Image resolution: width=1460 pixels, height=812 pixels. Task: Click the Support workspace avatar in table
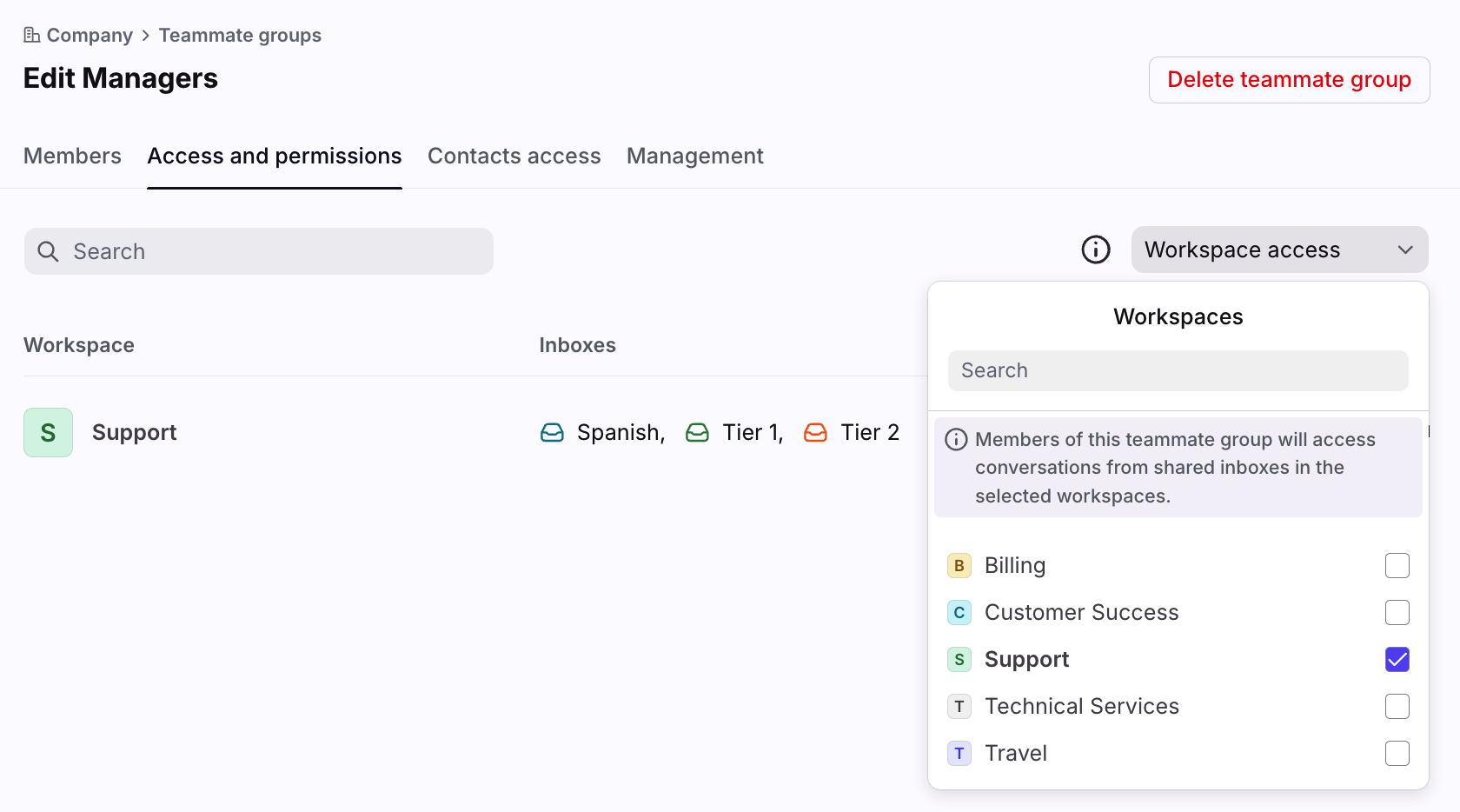coord(48,433)
